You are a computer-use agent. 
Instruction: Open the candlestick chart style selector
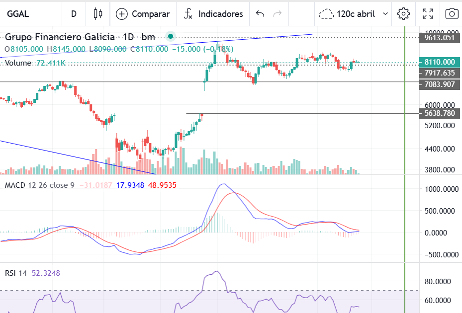(98, 14)
